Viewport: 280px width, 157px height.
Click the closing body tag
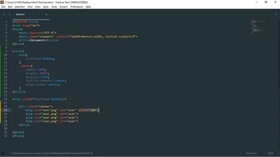pos(18,132)
